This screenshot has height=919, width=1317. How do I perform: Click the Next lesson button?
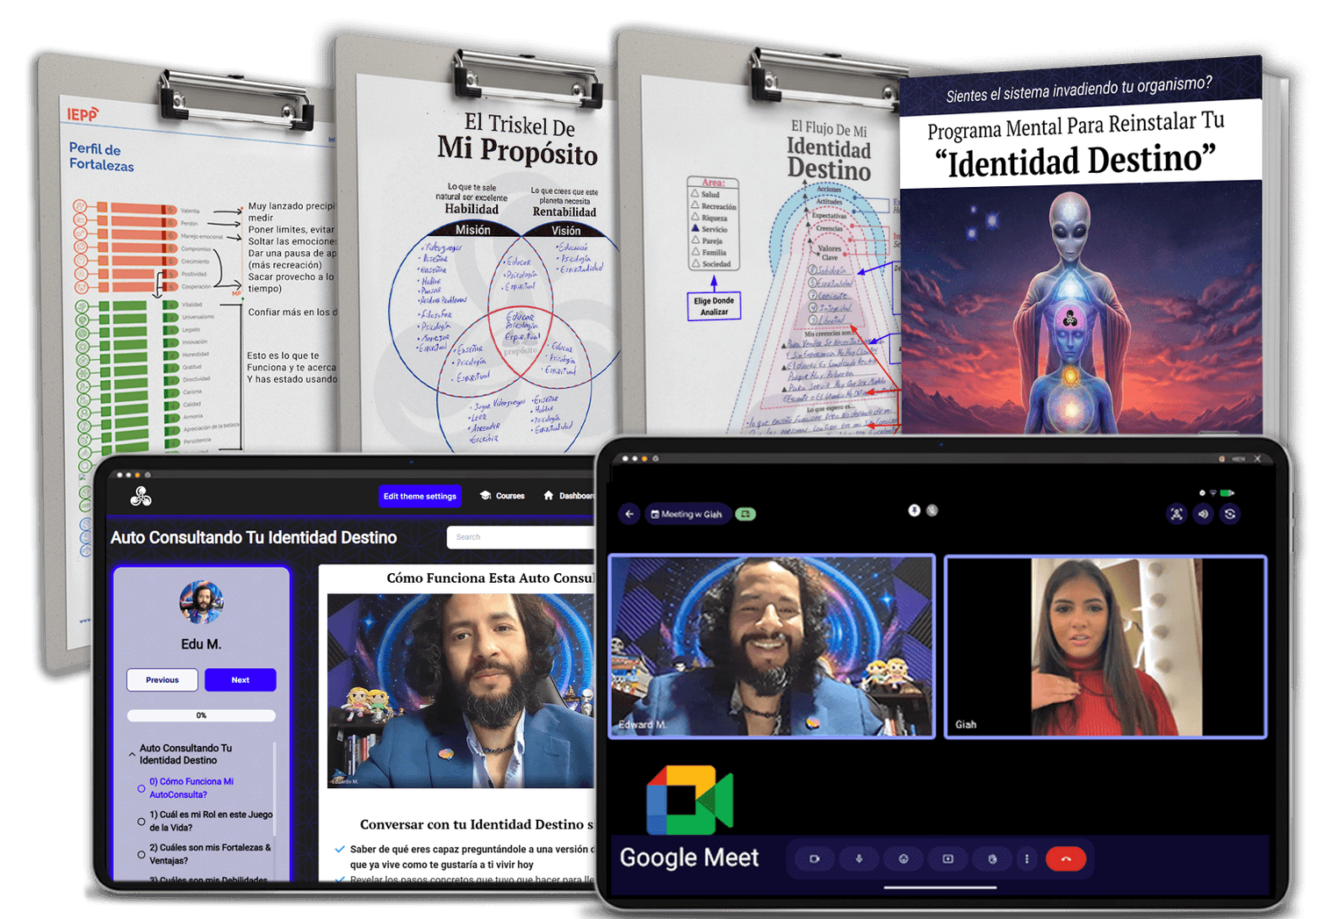click(x=241, y=680)
